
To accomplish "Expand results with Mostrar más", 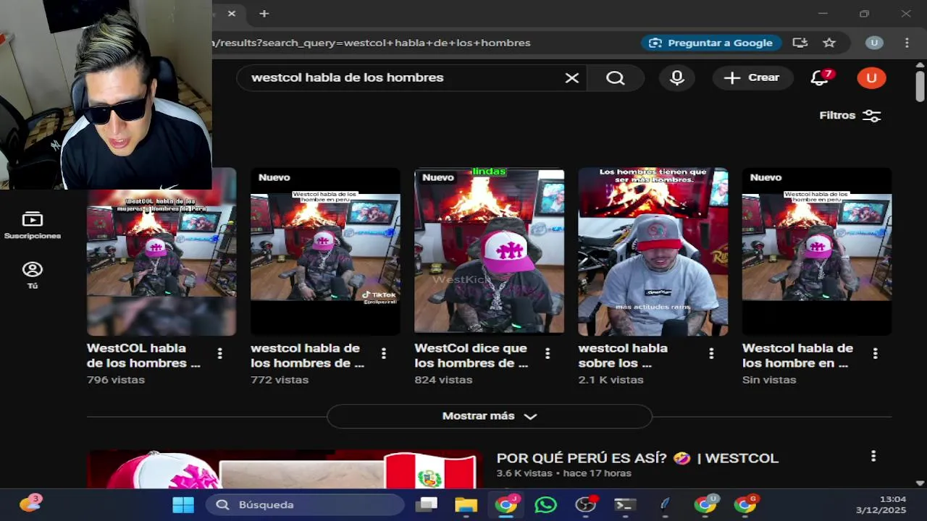I will point(490,416).
